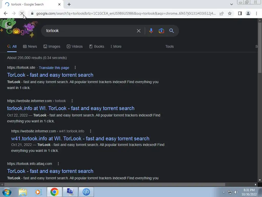This screenshot has height=197, width=262.
Task: Open qBittorrent from the taskbar
Action: [86, 192]
